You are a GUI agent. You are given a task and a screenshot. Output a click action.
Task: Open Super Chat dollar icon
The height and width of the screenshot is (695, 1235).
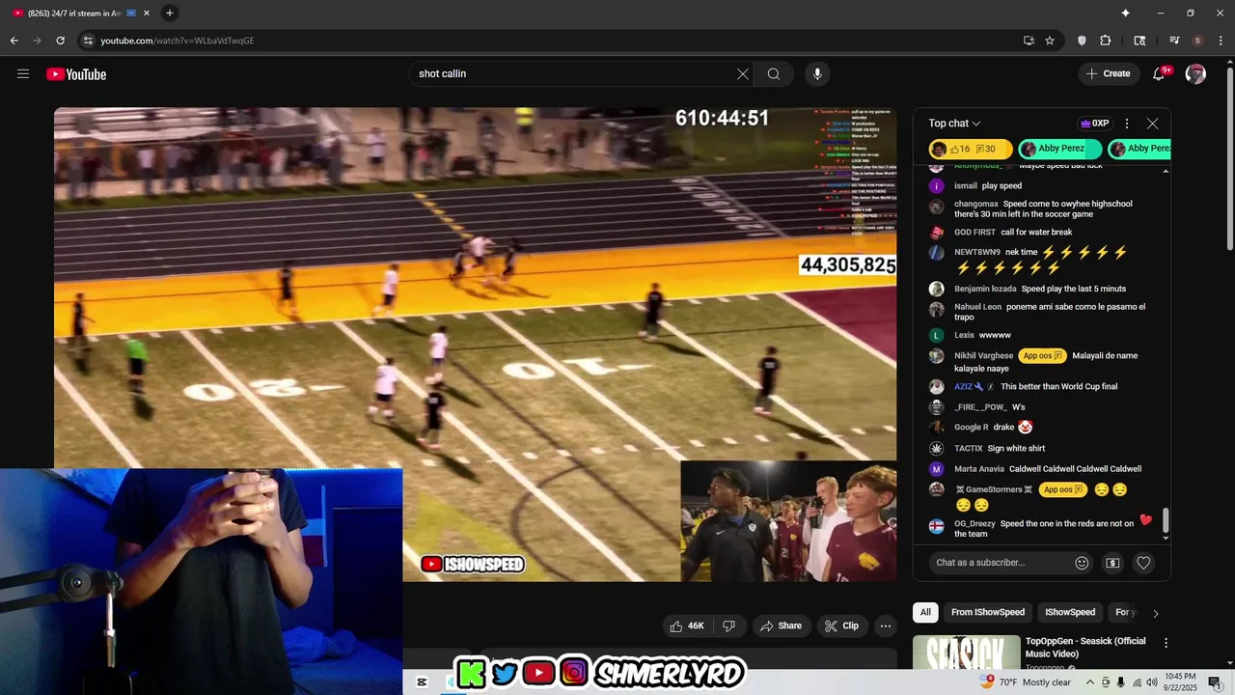[x=1112, y=563]
